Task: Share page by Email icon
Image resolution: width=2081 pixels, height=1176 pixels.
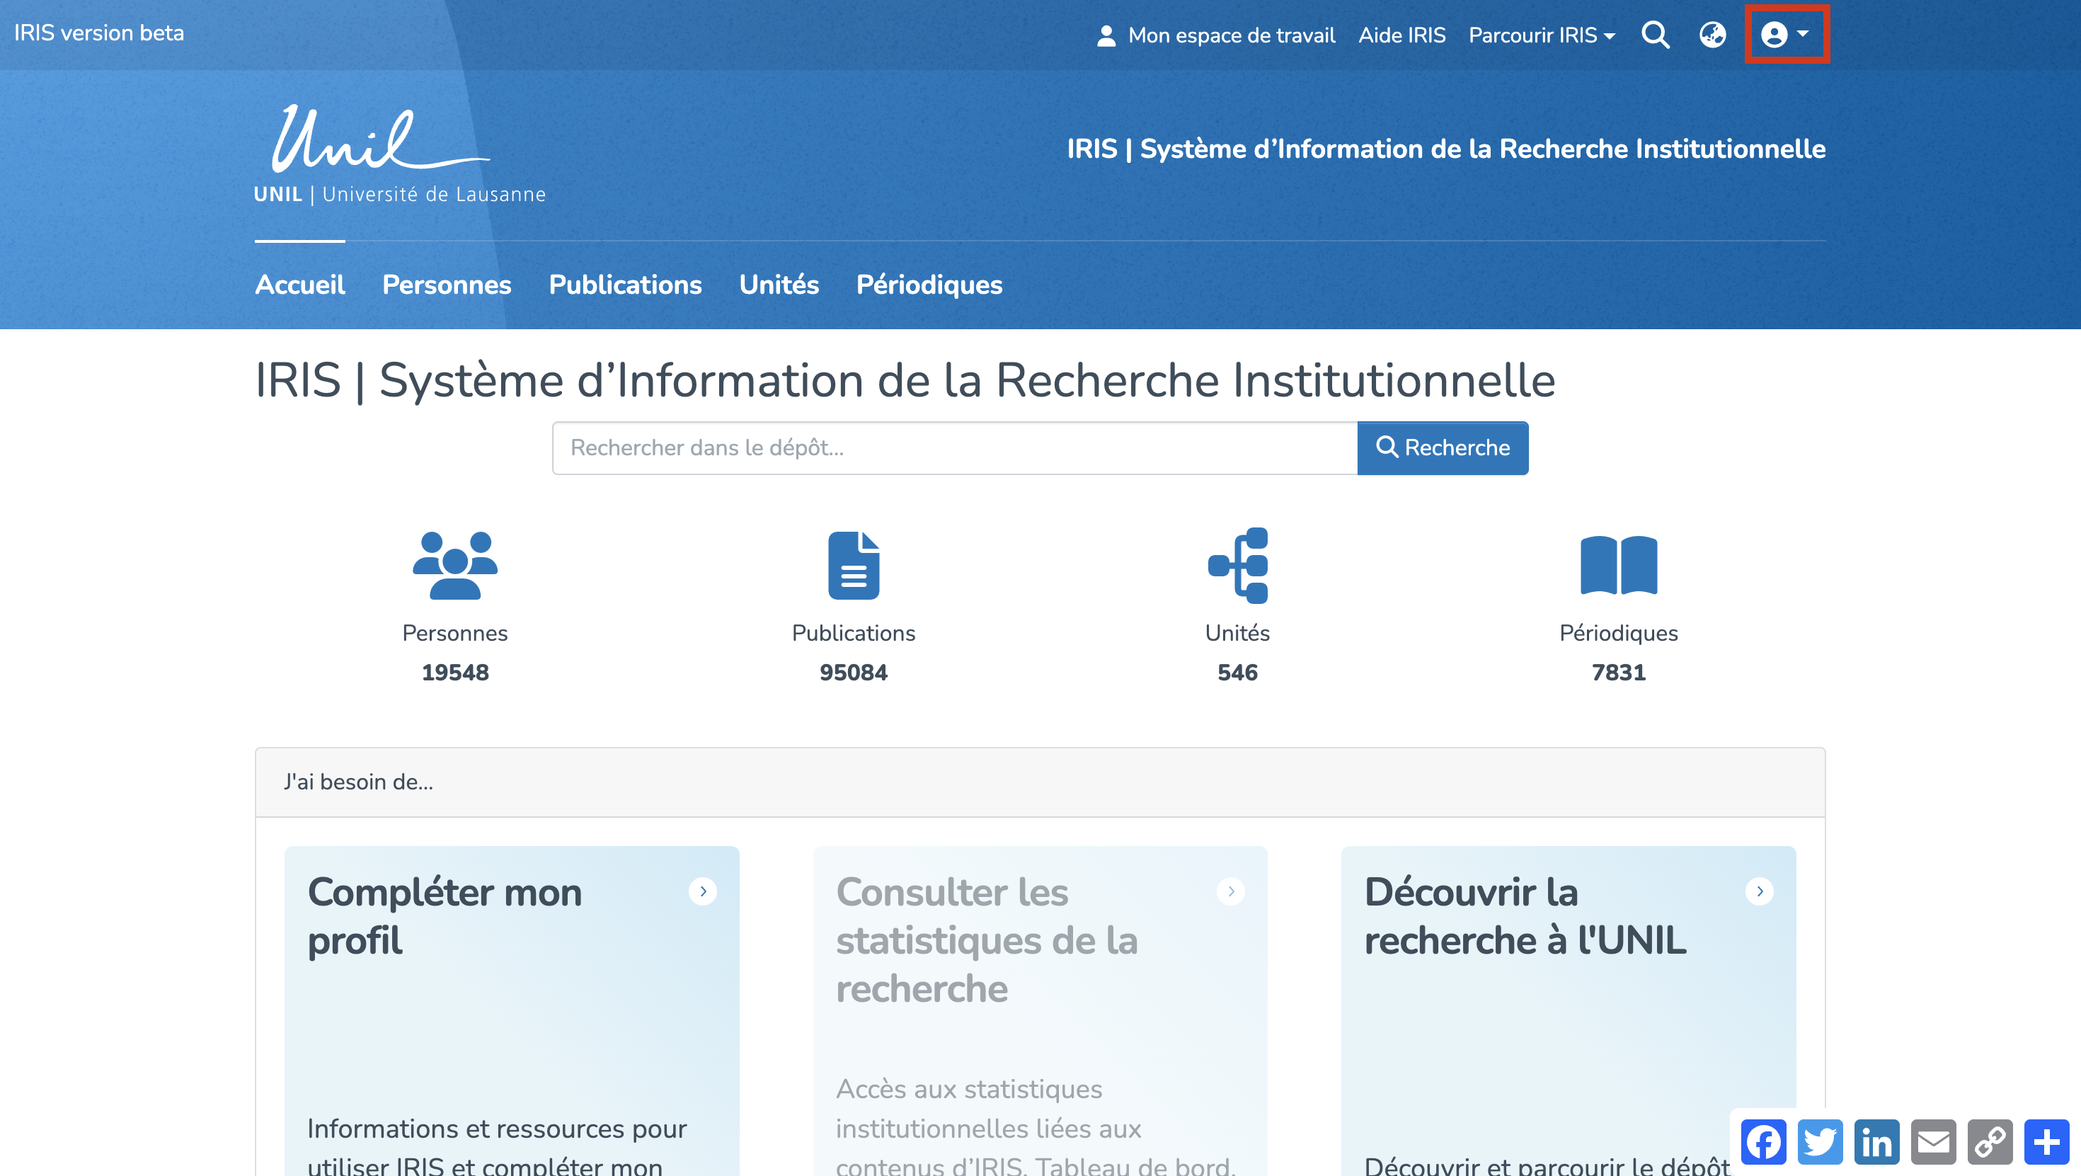Action: click(1933, 1141)
